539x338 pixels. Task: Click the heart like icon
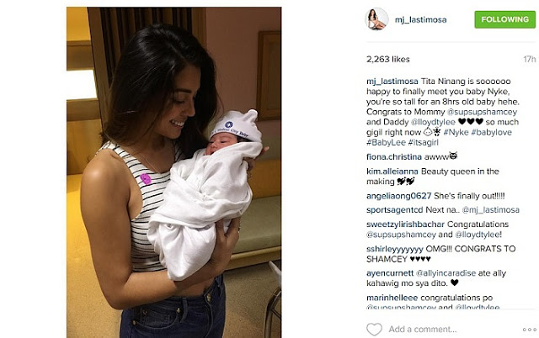point(374,329)
